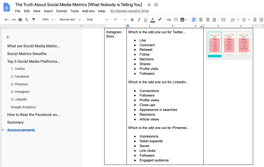Screen dimensions: 264x167
Task: Open the Edit menu
Action: coord(27,11)
